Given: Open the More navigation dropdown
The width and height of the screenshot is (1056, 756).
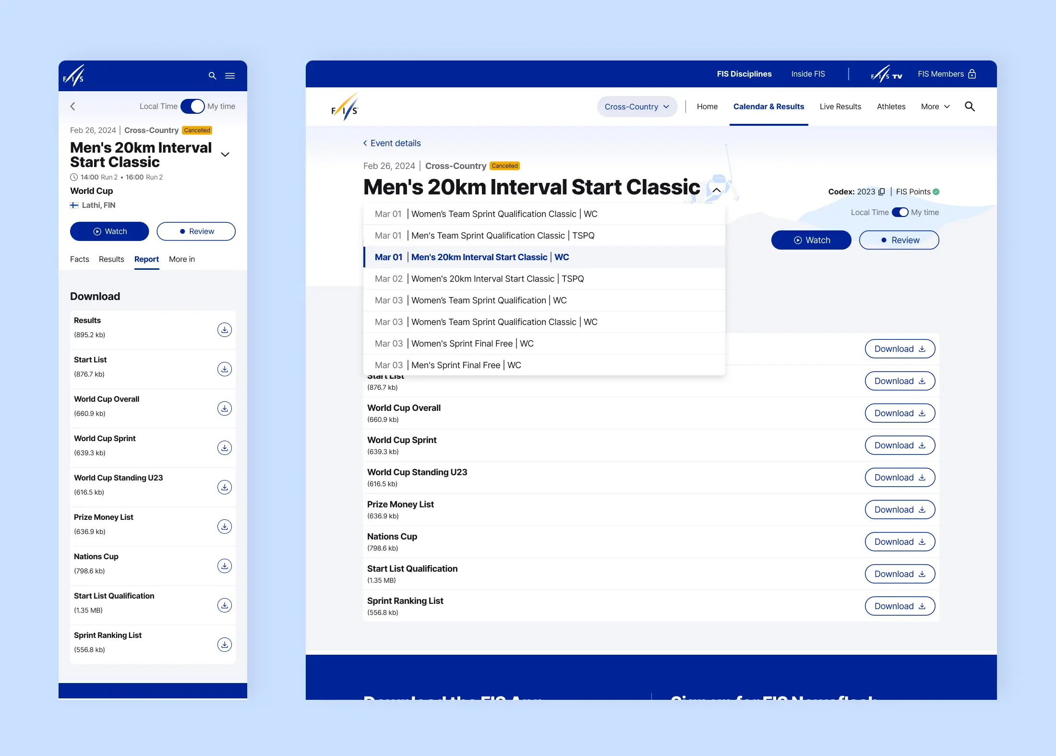Looking at the screenshot, I should pyautogui.click(x=935, y=107).
